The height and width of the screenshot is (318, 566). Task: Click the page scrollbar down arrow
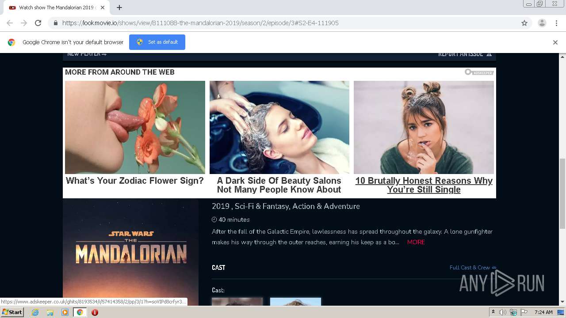tap(562, 302)
